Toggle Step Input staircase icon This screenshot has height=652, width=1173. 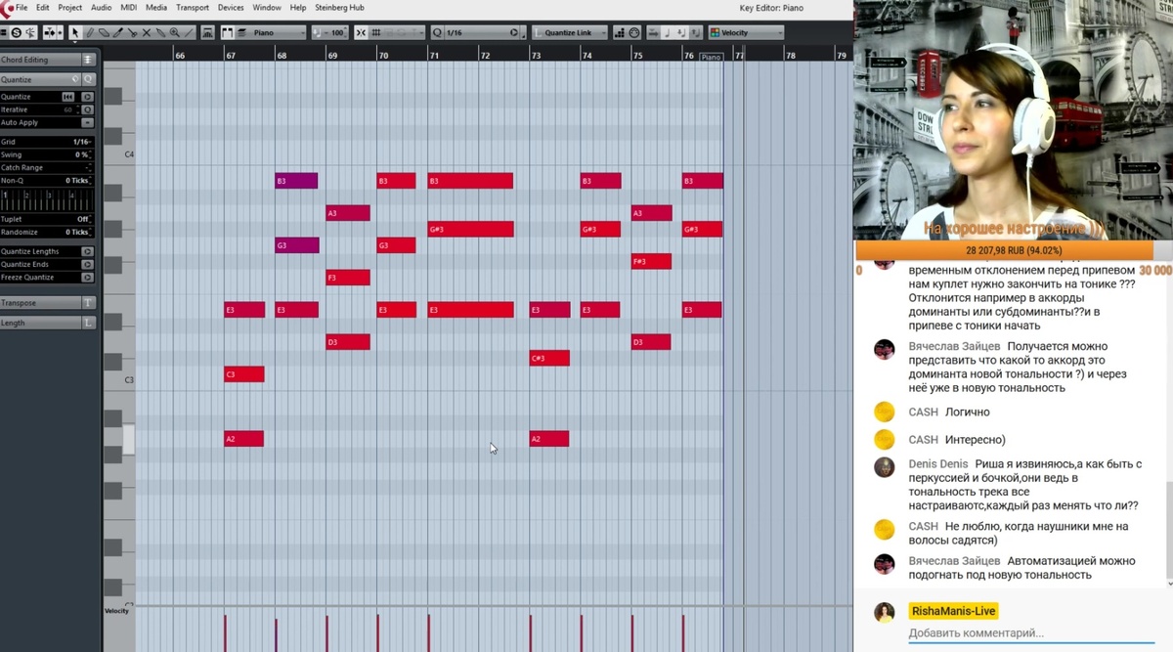[620, 32]
